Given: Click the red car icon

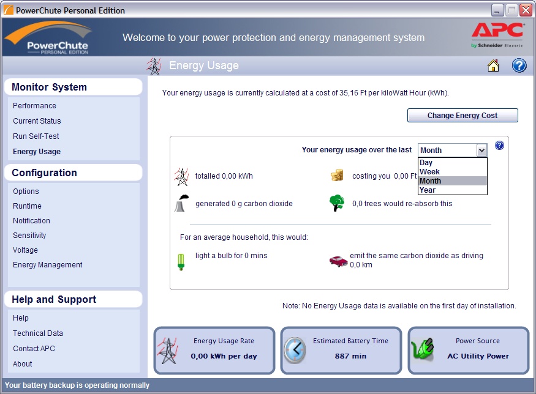Looking at the screenshot, I should point(338,261).
